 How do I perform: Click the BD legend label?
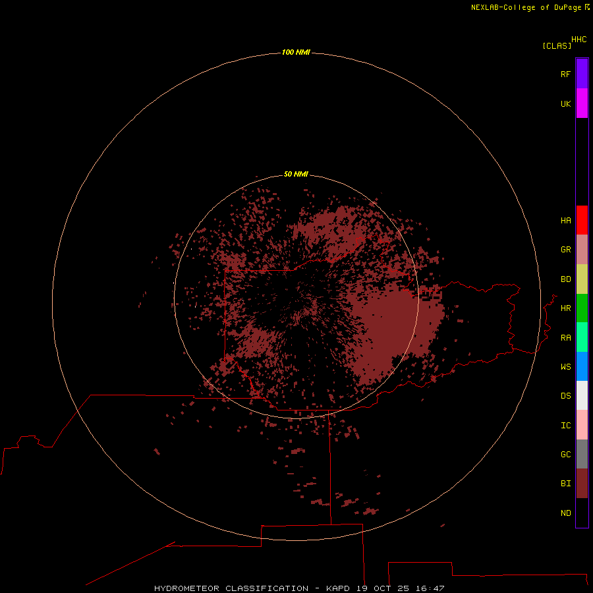[x=565, y=279]
